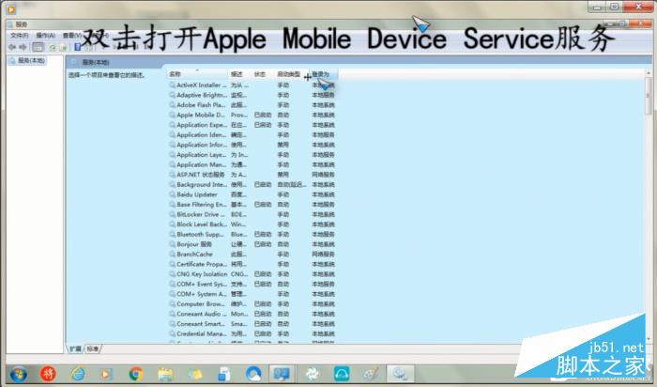This screenshot has width=657, height=387.
Task: Refresh the services list via the green toolbar icon
Action: coord(53,48)
